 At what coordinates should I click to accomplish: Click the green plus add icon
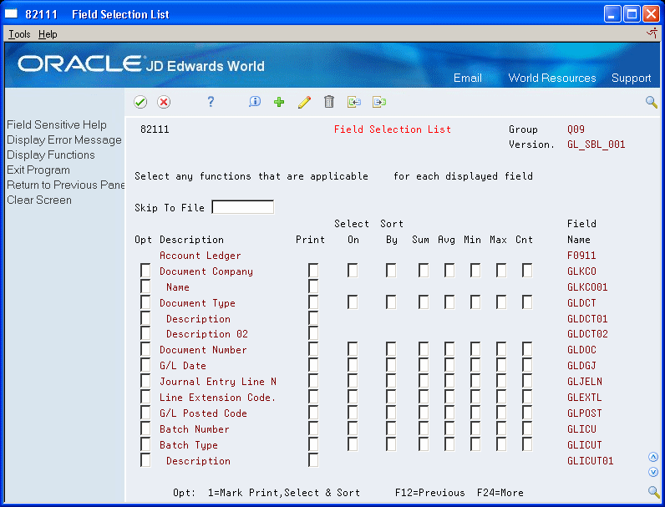279,102
